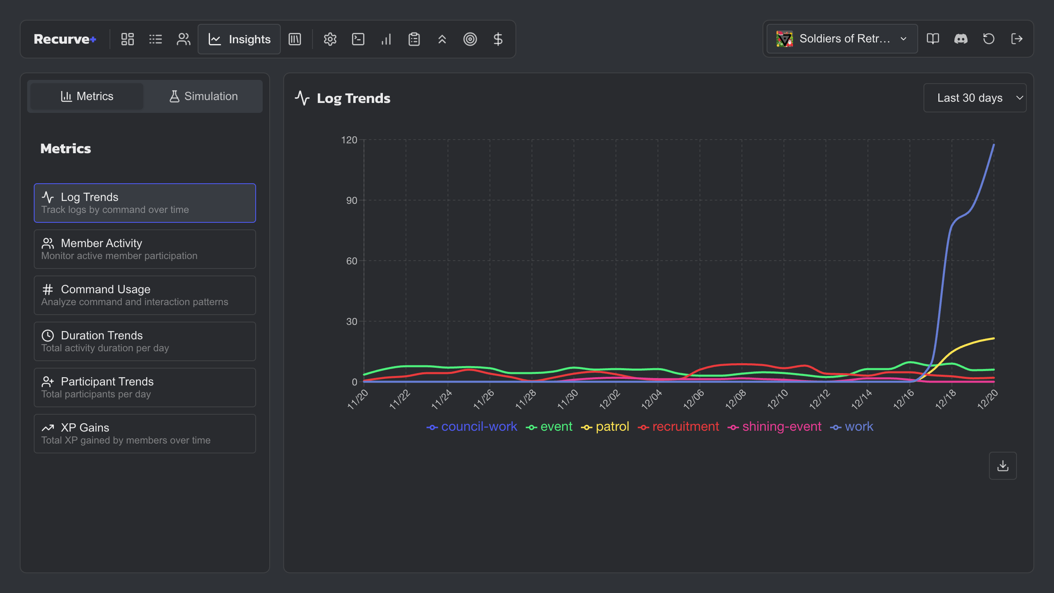Toggle the recruitment series visibility
The width and height of the screenshot is (1054, 593).
tap(686, 427)
